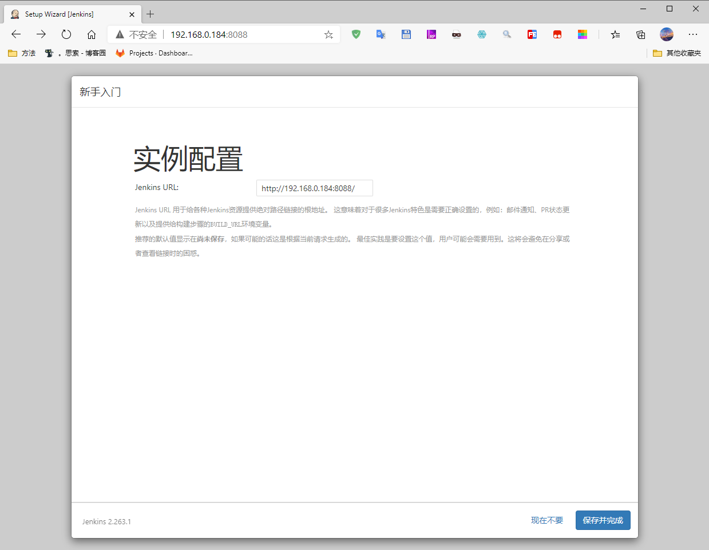Click the Jenkins URL input field
Viewport: 709px width, 550px height.
[315, 188]
